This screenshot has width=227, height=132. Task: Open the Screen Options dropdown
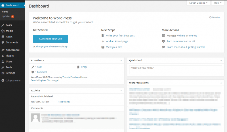198,3
